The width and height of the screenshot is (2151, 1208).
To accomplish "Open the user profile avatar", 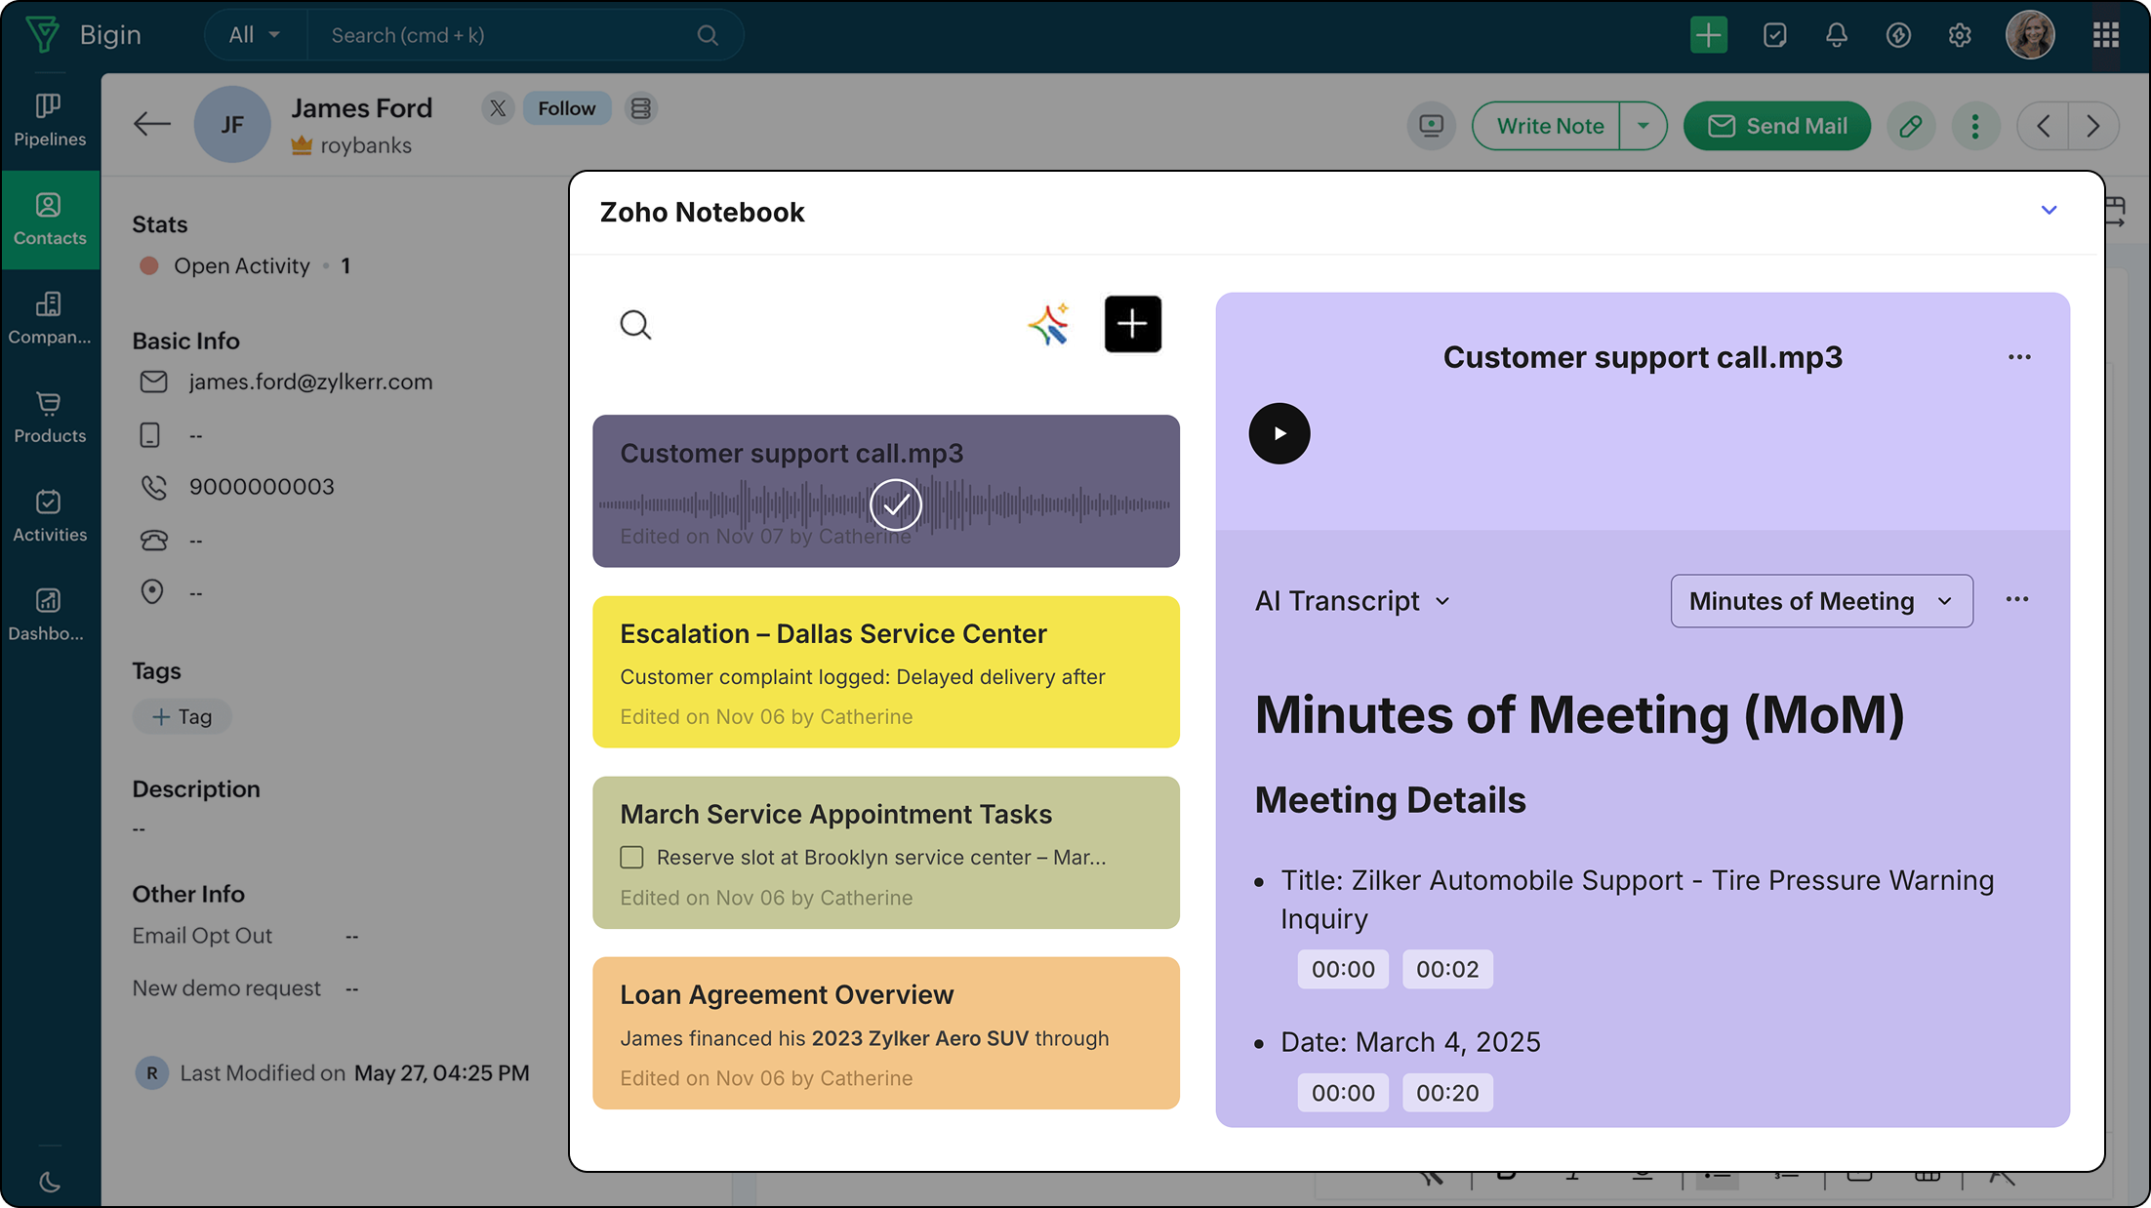I will tap(2030, 35).
